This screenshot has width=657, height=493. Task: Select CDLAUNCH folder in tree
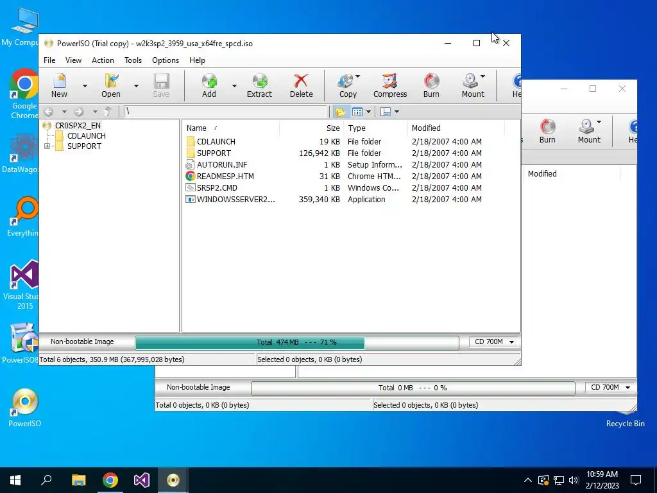pyautogui.click(x=87, y=136)
